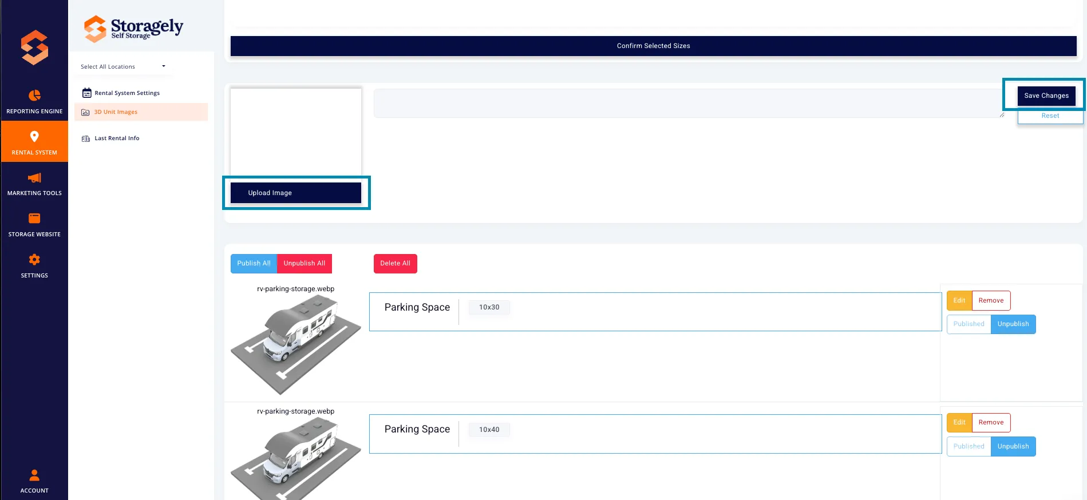Click the Storagely logo icon in dark sidebar

[x=34, y=47]
